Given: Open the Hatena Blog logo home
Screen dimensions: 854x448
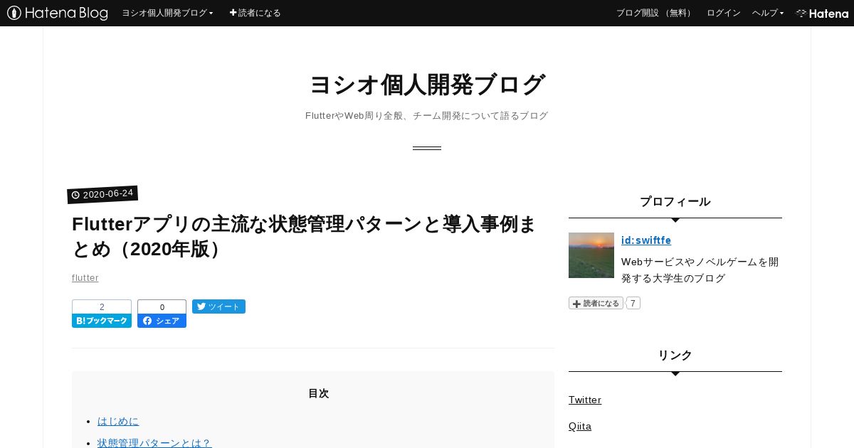Looking at the screenshot, I should 58,13.
